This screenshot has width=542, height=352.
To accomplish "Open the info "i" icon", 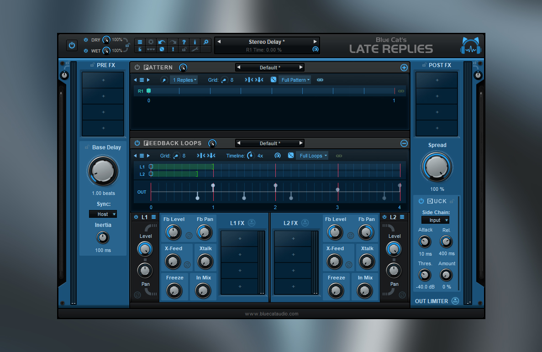I will tap(195, 42).
